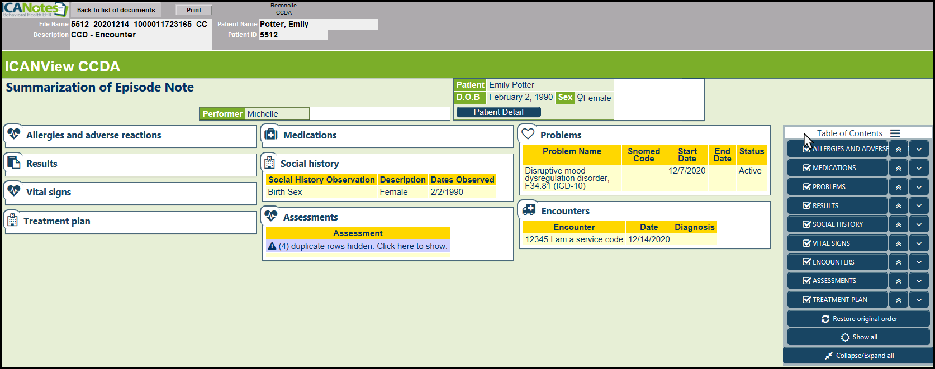Click the Vital signs heartbeat icon
The width and height of the screenshot is (935, 369).
[x=14, y=191]
